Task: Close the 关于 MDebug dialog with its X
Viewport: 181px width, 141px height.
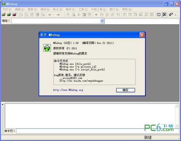Action: tap(142, 35)
